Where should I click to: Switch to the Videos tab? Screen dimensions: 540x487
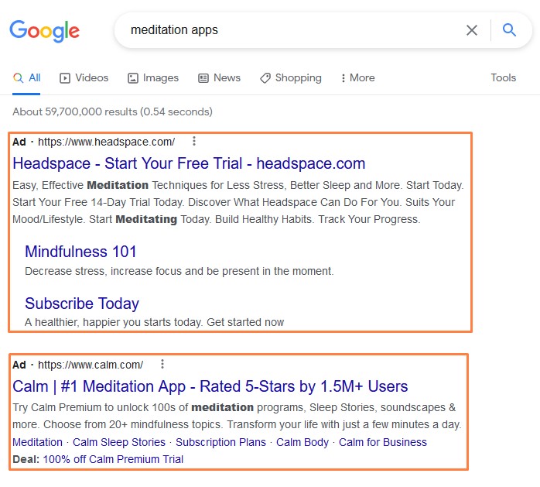84,78
